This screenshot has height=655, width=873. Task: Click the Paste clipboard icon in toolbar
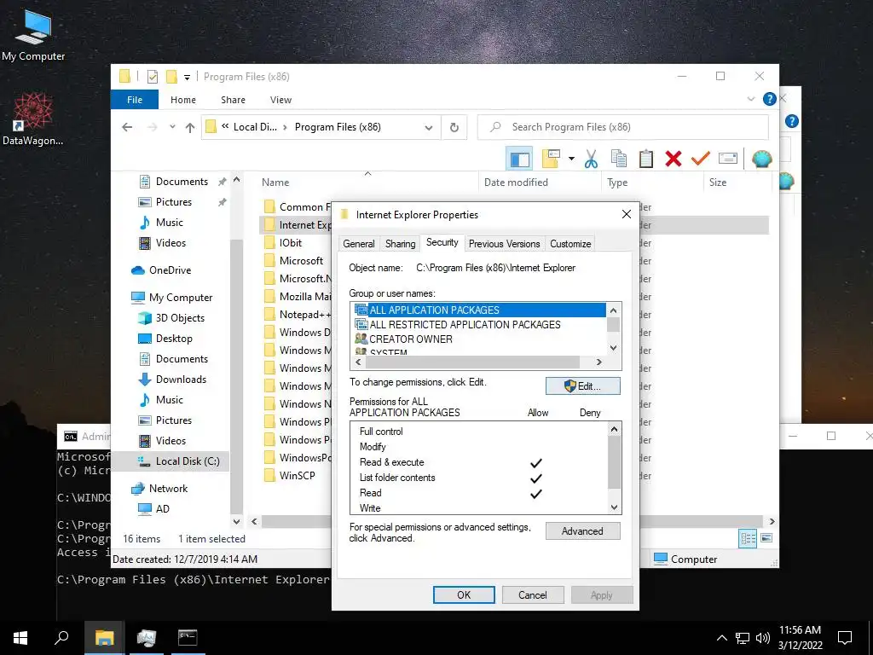pos(646,159)
